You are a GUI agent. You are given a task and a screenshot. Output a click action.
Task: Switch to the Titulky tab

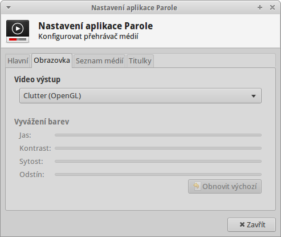140,61
